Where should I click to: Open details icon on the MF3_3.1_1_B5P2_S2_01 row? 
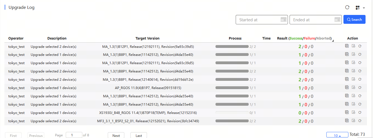tap(347, 121)
